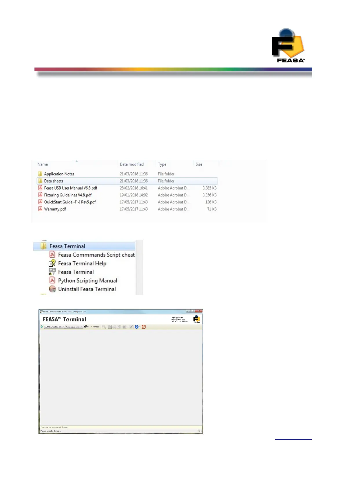345x488 pixels.
Task: Click the Start menu vertical scrollbar
Action: 139,267
